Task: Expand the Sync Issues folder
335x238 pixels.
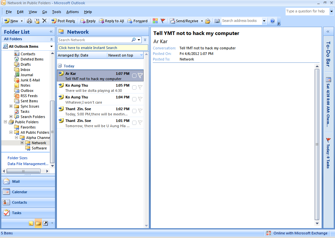Action: click(11, 106)
